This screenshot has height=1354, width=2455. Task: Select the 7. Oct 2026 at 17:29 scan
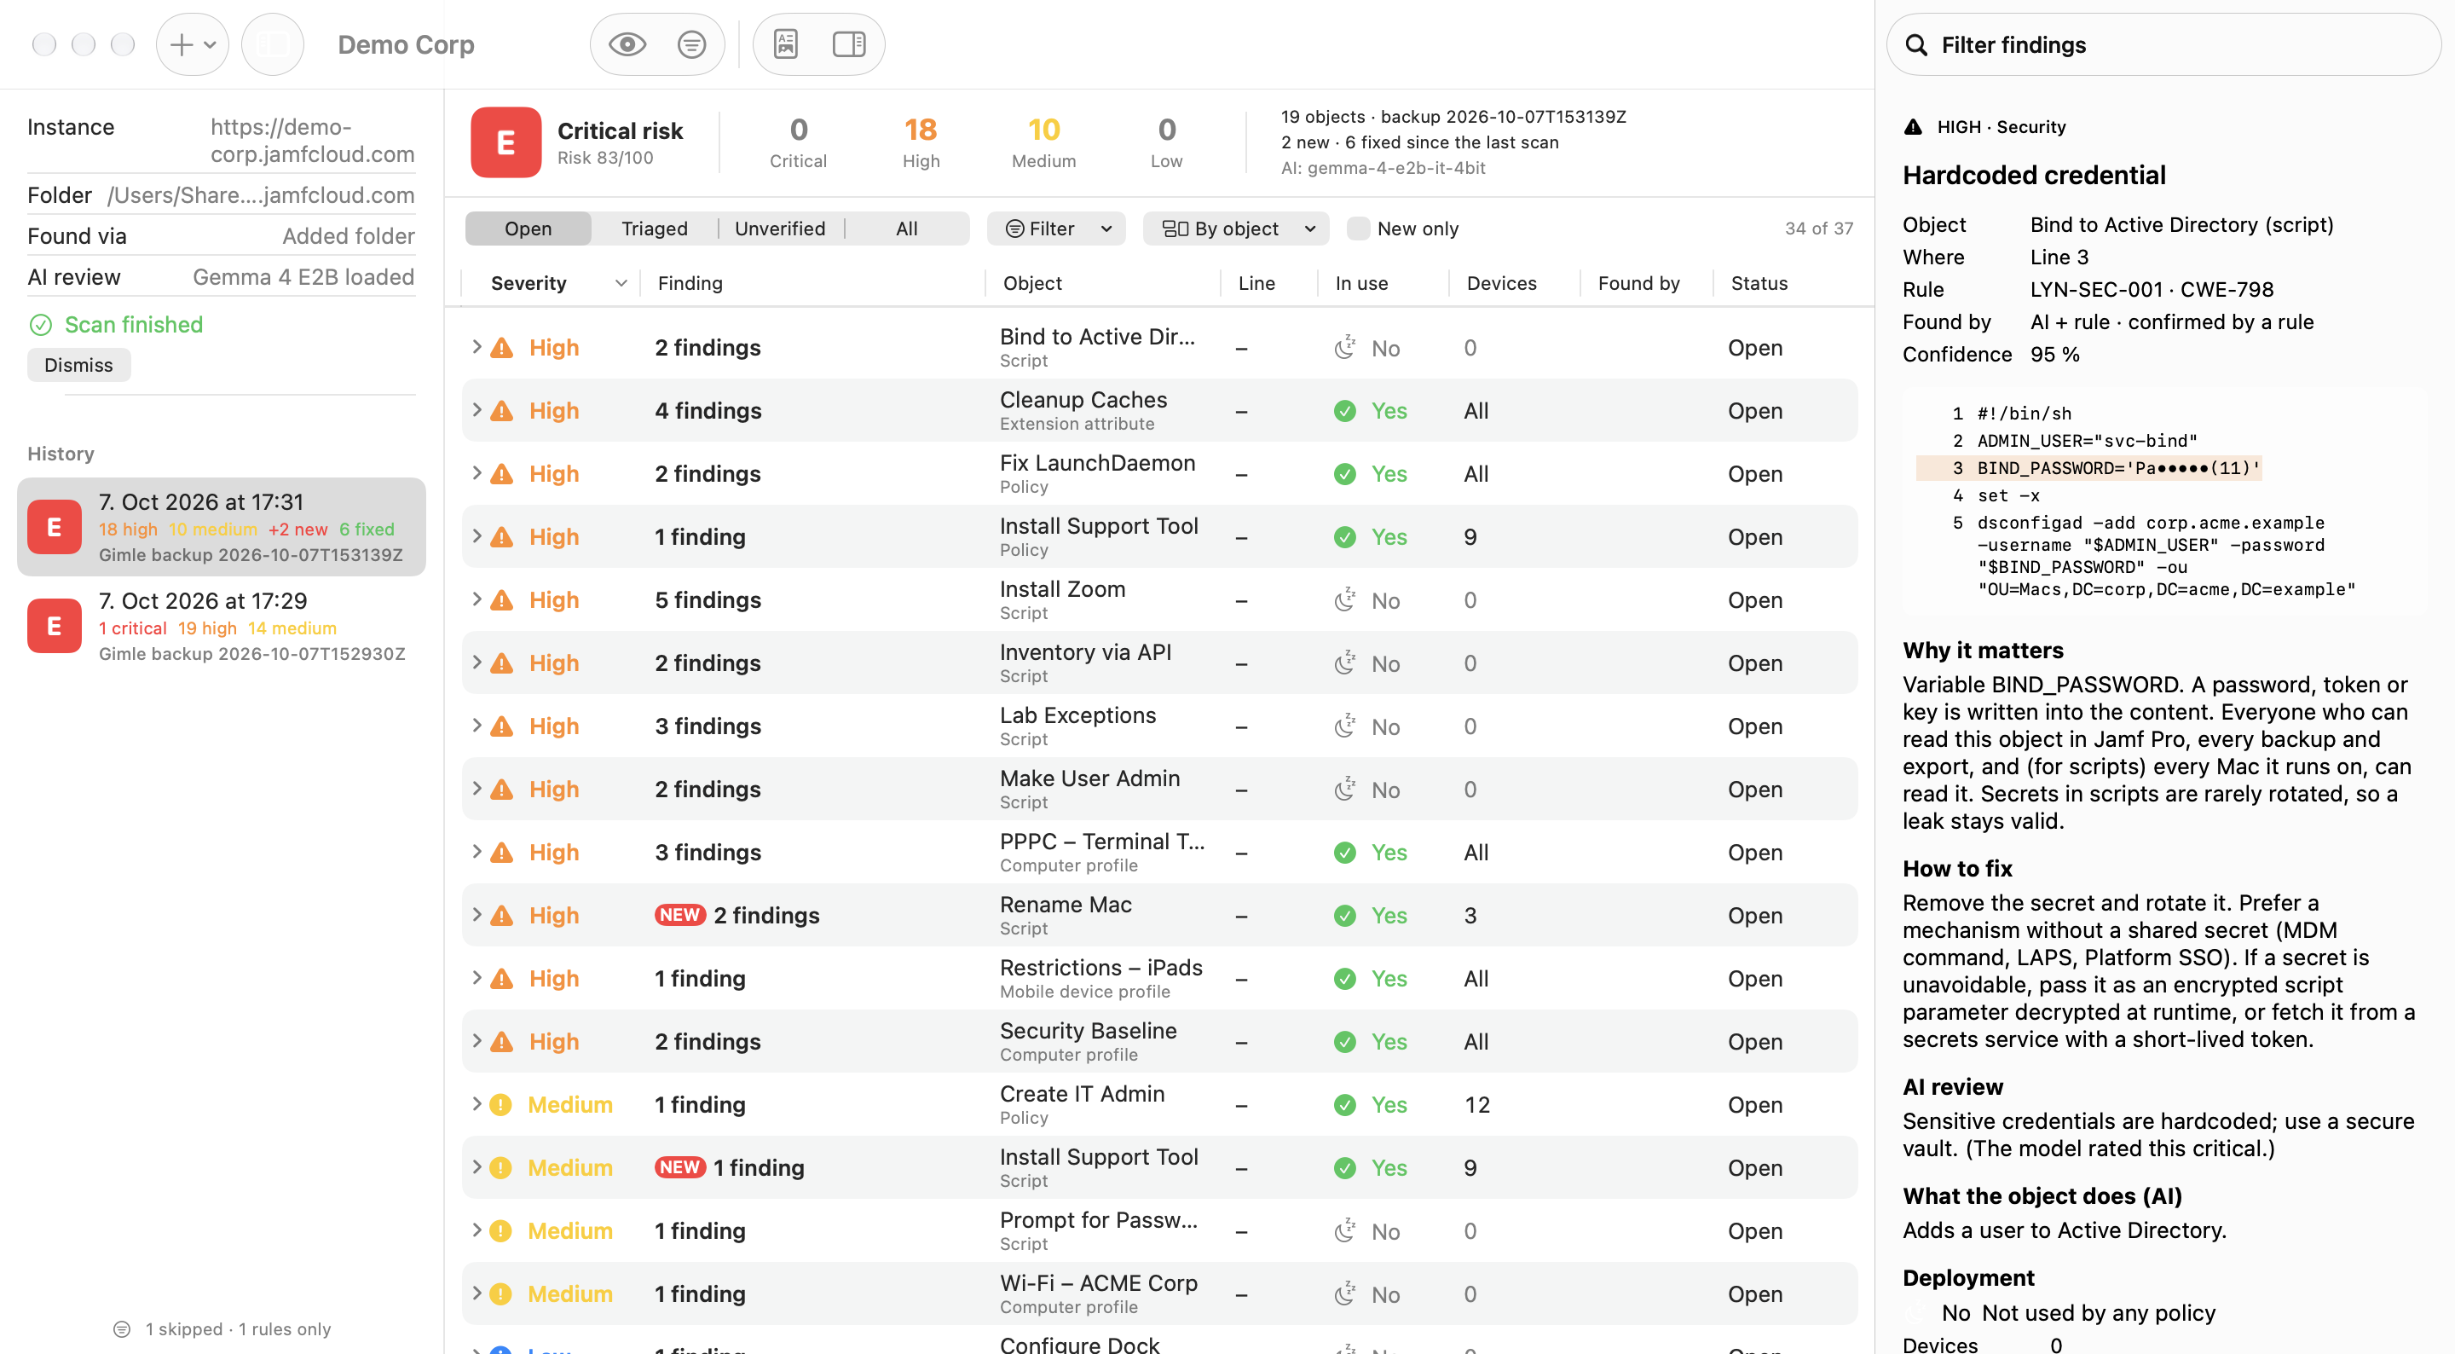pos(221,627)
